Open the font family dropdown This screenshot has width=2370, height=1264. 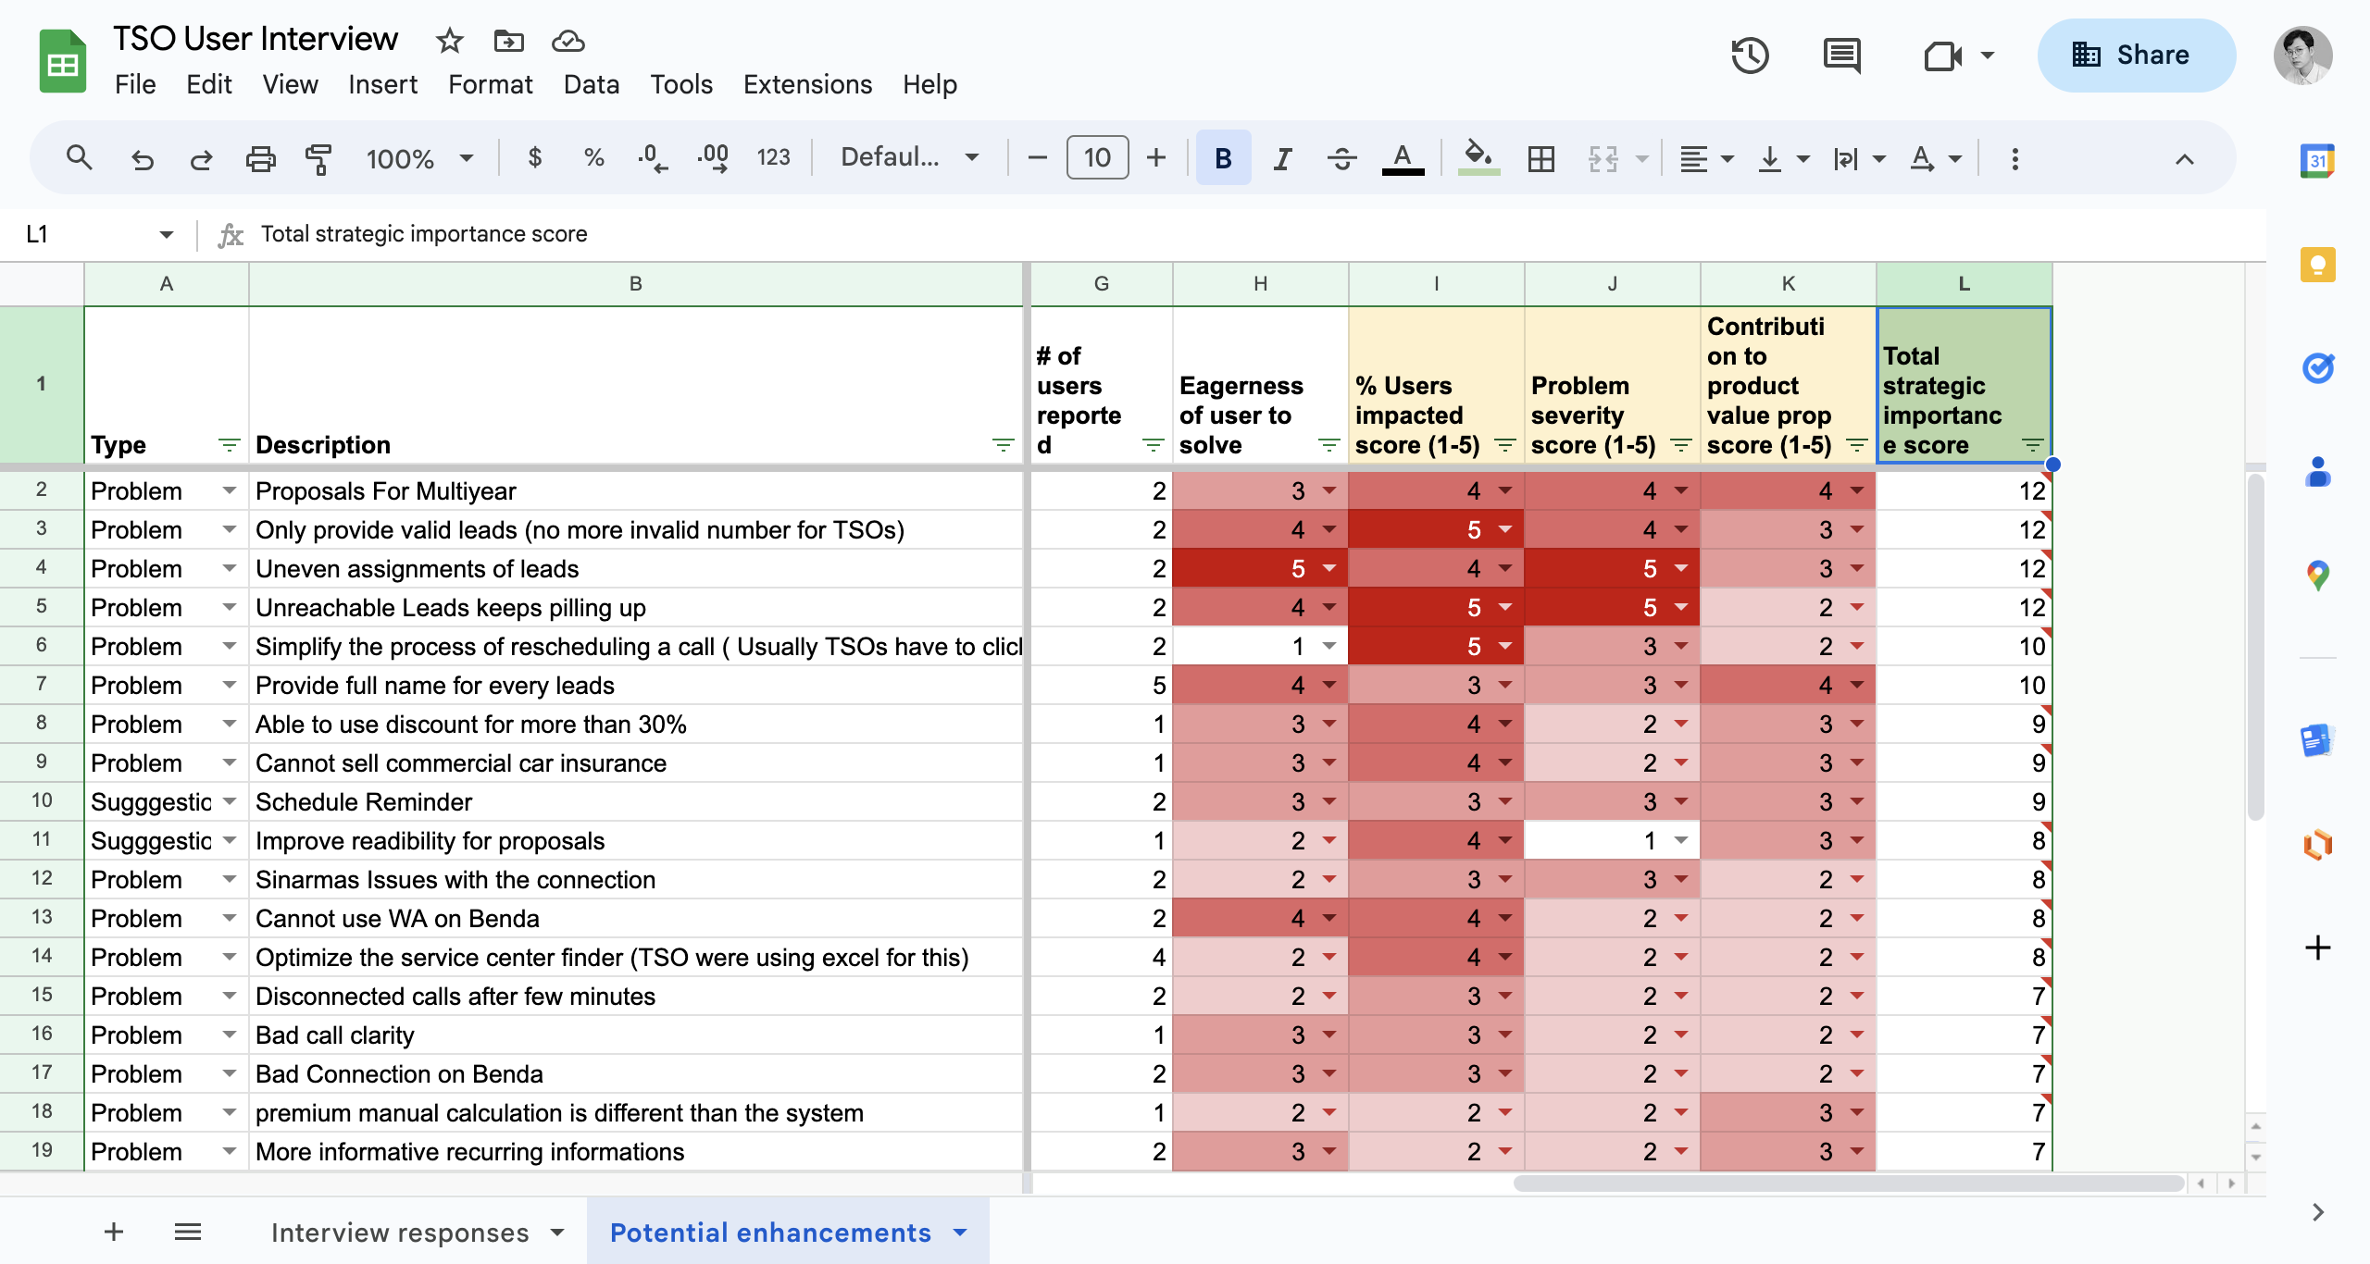[x=910, y=158]
